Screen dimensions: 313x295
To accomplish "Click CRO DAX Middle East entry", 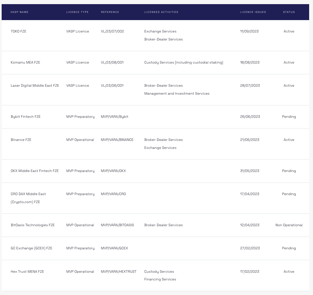I will click(28, 194).
